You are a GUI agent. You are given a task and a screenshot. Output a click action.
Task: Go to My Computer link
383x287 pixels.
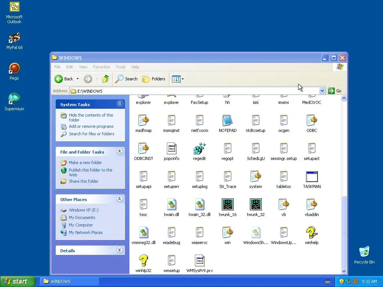[x=81, y=225]
